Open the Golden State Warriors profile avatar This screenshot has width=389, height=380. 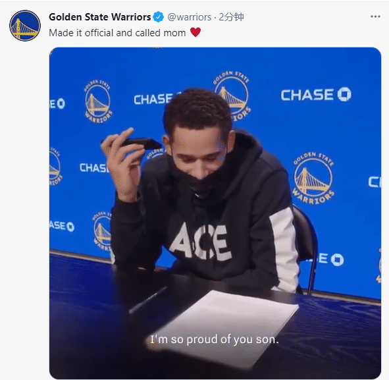(x=25, y=26)
